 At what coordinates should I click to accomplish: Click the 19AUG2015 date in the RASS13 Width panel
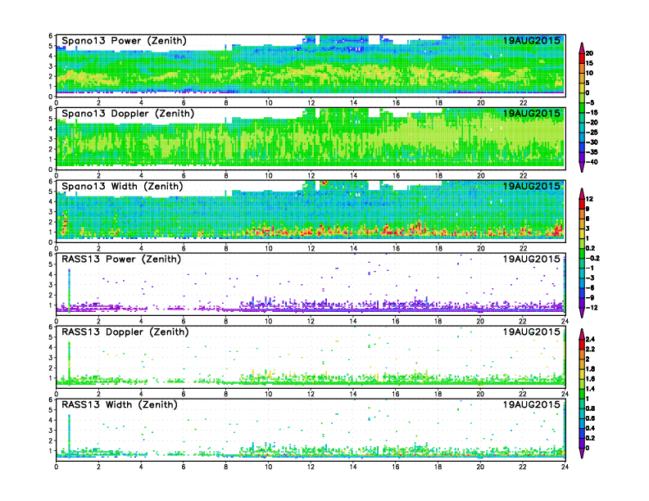[x=532, y=404]
